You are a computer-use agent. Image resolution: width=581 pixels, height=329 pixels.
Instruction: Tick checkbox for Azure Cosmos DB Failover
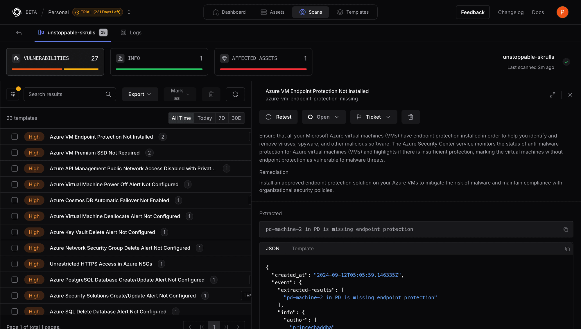click(x=15, y=200)
